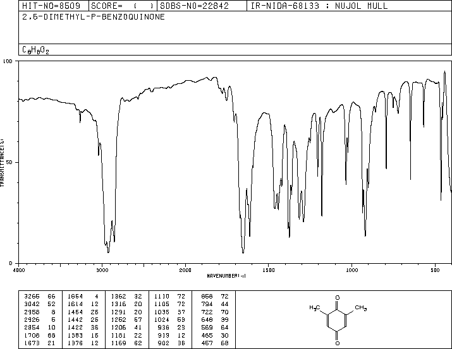Click the compound name 2,6-DIMETHYL-P-BENZOQUINONE
The width and height of the screenshot is (452, 349).
click(x=94, y=16)
